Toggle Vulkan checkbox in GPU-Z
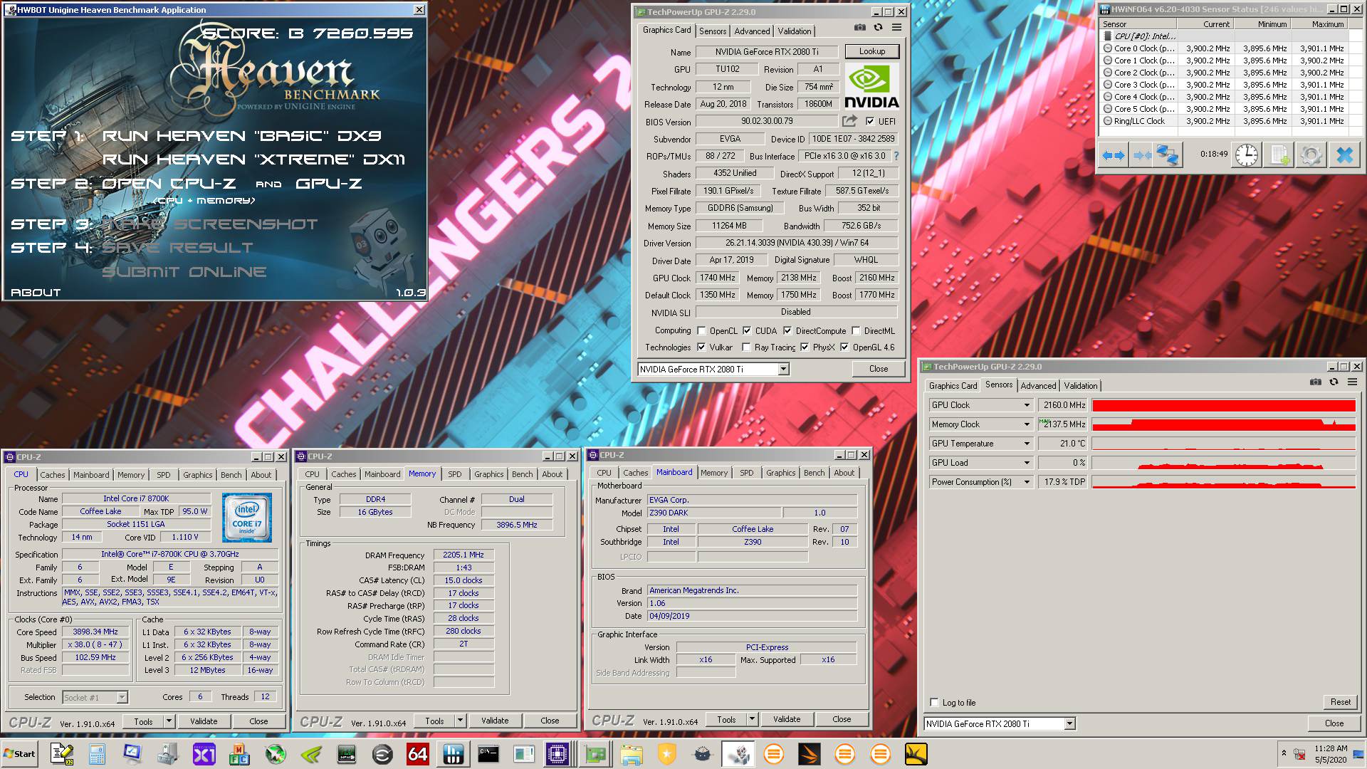1367x769 pixels. 701,347
